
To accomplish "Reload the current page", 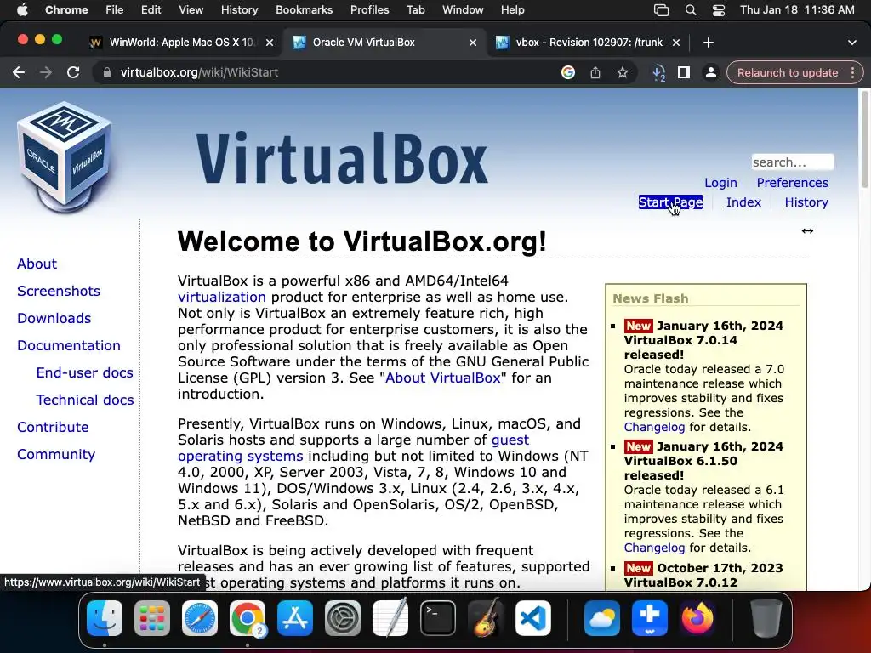I will (73, 73).
